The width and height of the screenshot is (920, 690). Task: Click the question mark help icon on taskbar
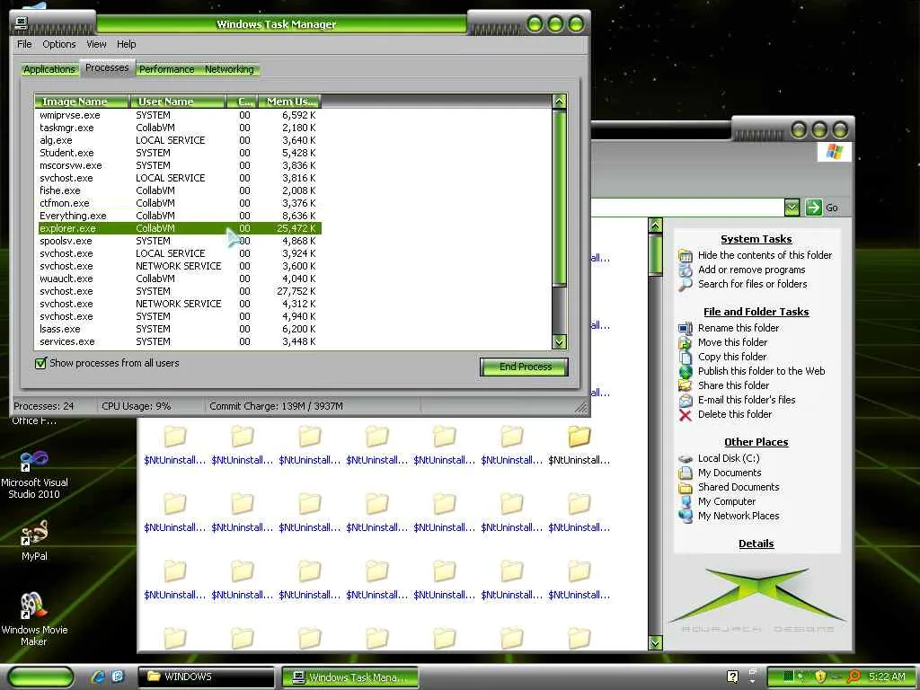[732, 677]
